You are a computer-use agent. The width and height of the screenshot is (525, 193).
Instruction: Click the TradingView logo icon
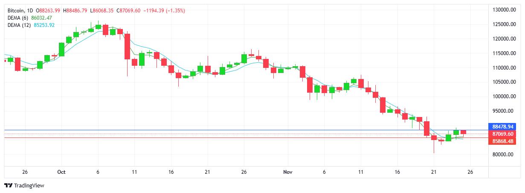8,185
